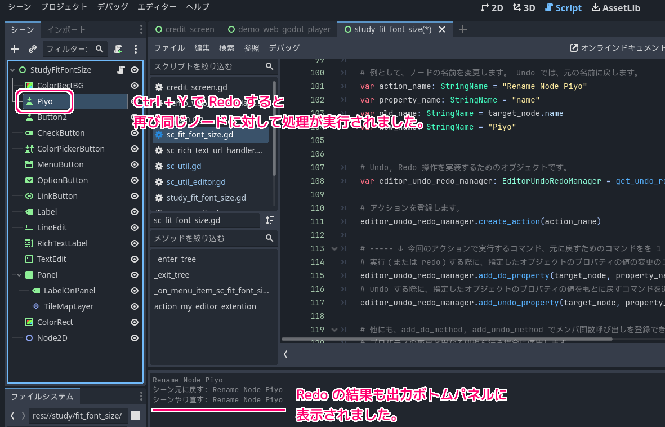Click the script list vertical scrollbar
The height and width of the screenshot is (427, 665).
(x=274, y=128)
